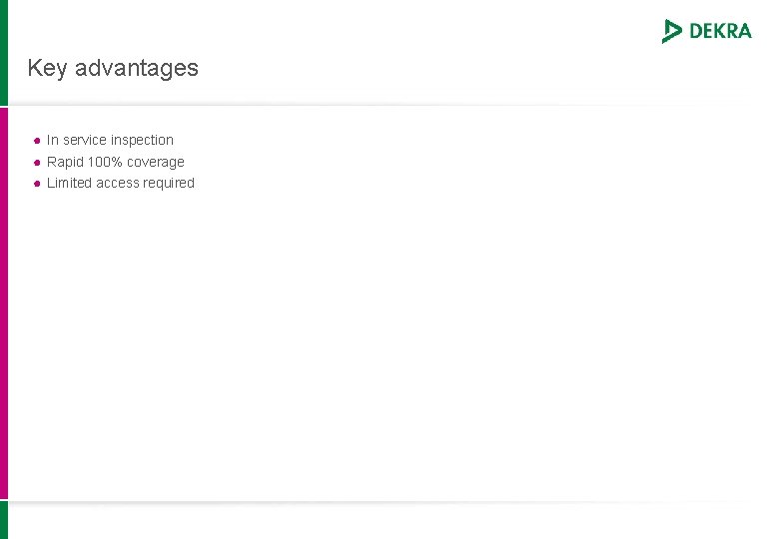Click the "100%" figure in second bullet

point(105,162)
